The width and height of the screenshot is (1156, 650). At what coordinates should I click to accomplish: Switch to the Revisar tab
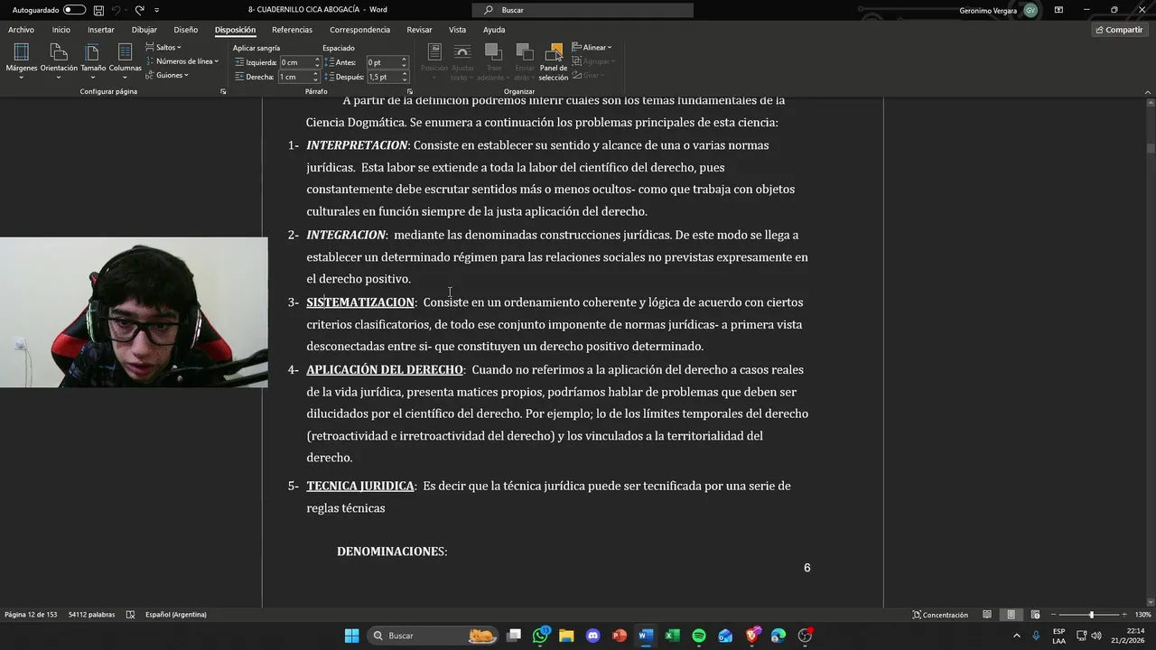[419, 30]
